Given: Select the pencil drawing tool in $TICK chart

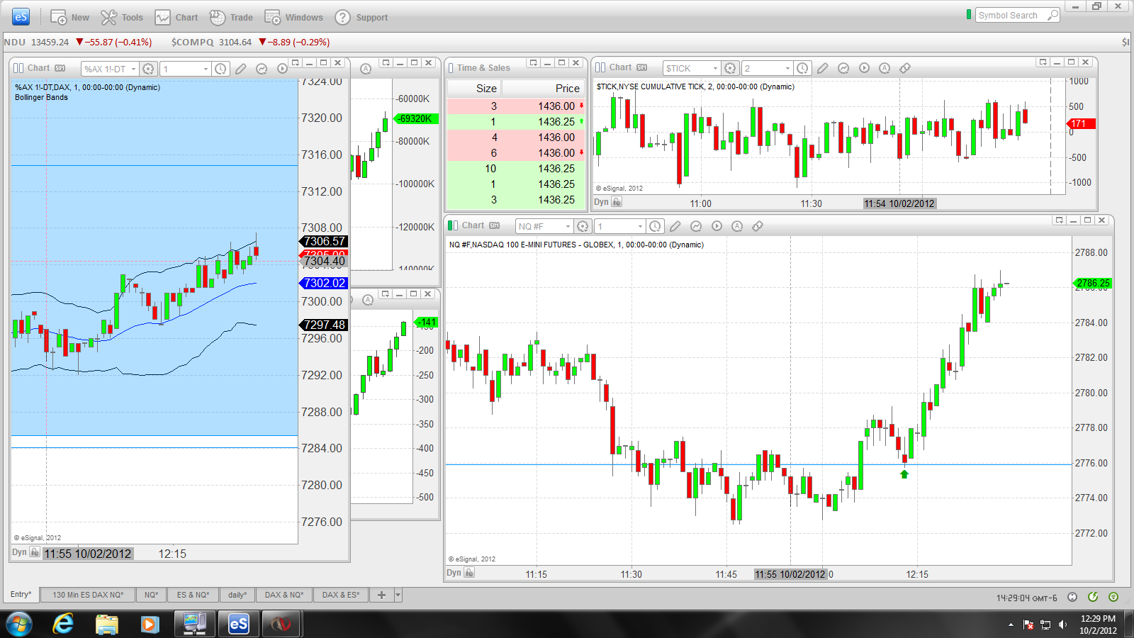Looking at the screenshot, I should 823,68.
